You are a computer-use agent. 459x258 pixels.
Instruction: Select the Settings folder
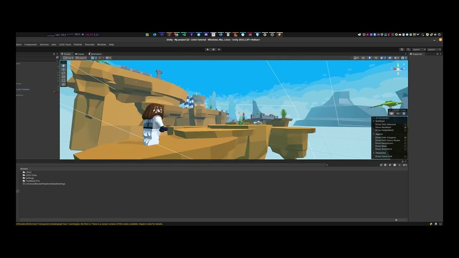click(x=28, y=178)
